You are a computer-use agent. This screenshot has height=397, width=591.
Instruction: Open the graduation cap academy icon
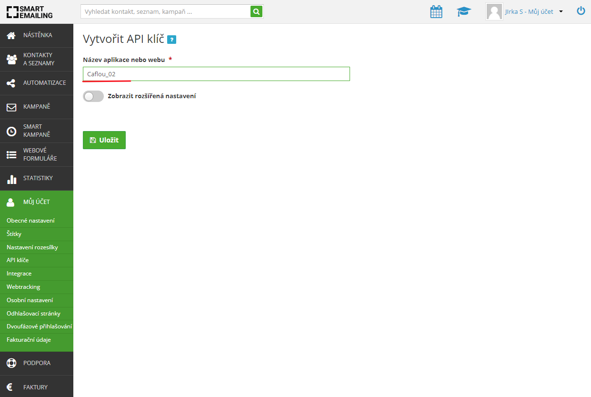(x=463, y=12)
